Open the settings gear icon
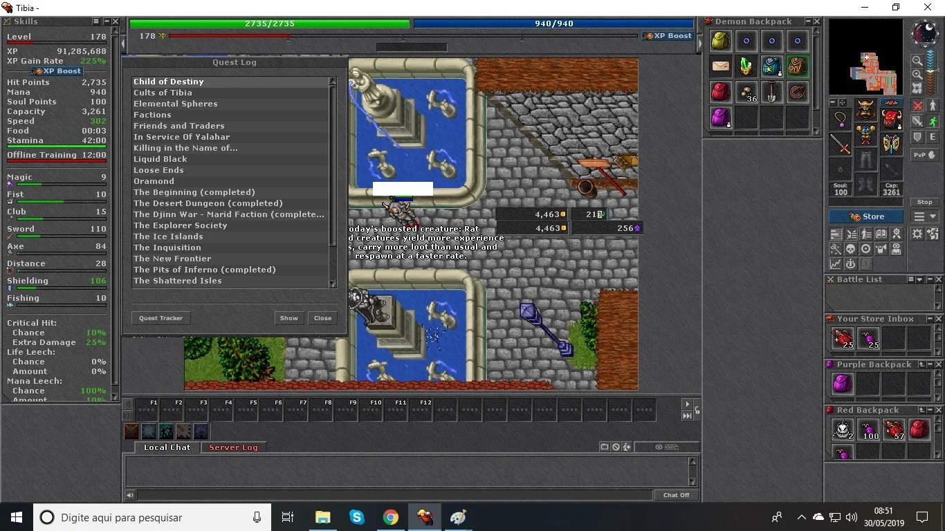The image size is (945, 531). 917,232
